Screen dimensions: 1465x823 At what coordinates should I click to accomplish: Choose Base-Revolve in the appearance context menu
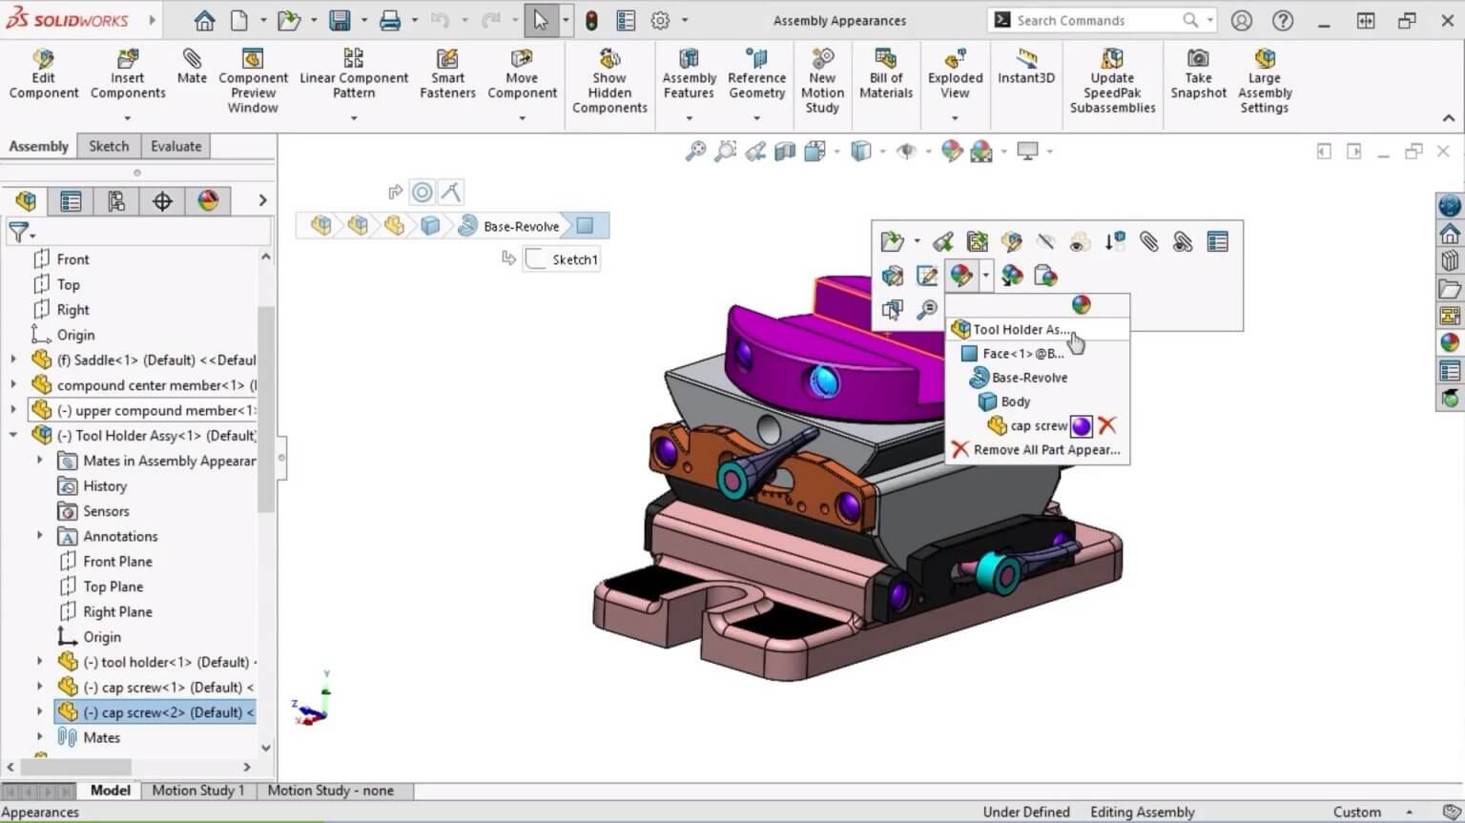coord(1028,378)
